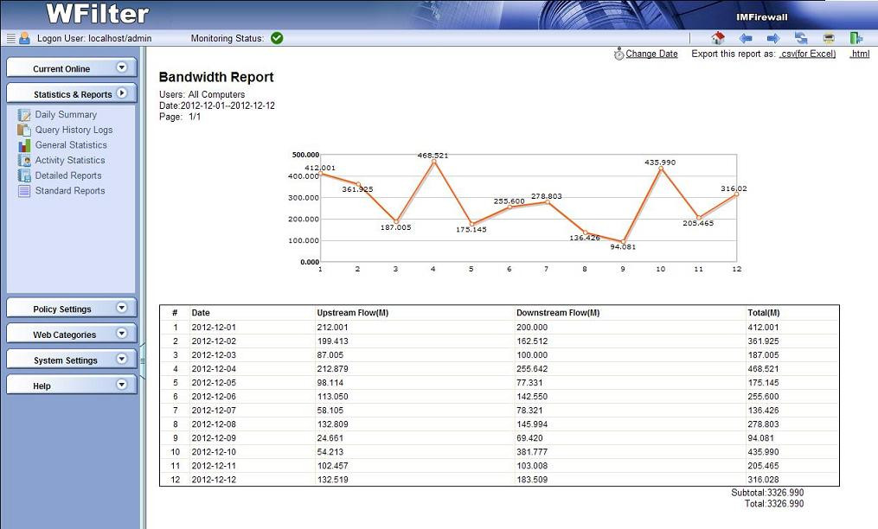Image resolution: width=878 pixels, height=529 pixels.
Task: Click the 468.521 peak point on chart
Action: [433, 162]
